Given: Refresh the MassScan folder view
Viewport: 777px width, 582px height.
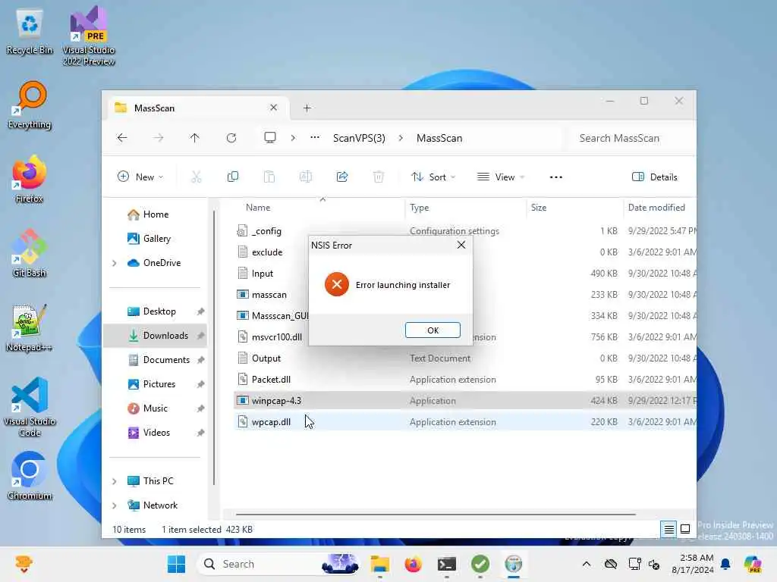Looking at the screenshot, I should click(231, 138).
